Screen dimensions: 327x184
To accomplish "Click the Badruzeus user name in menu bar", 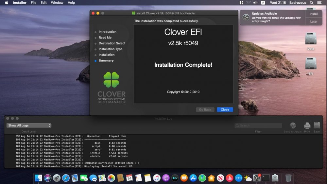I will point(298,3).
